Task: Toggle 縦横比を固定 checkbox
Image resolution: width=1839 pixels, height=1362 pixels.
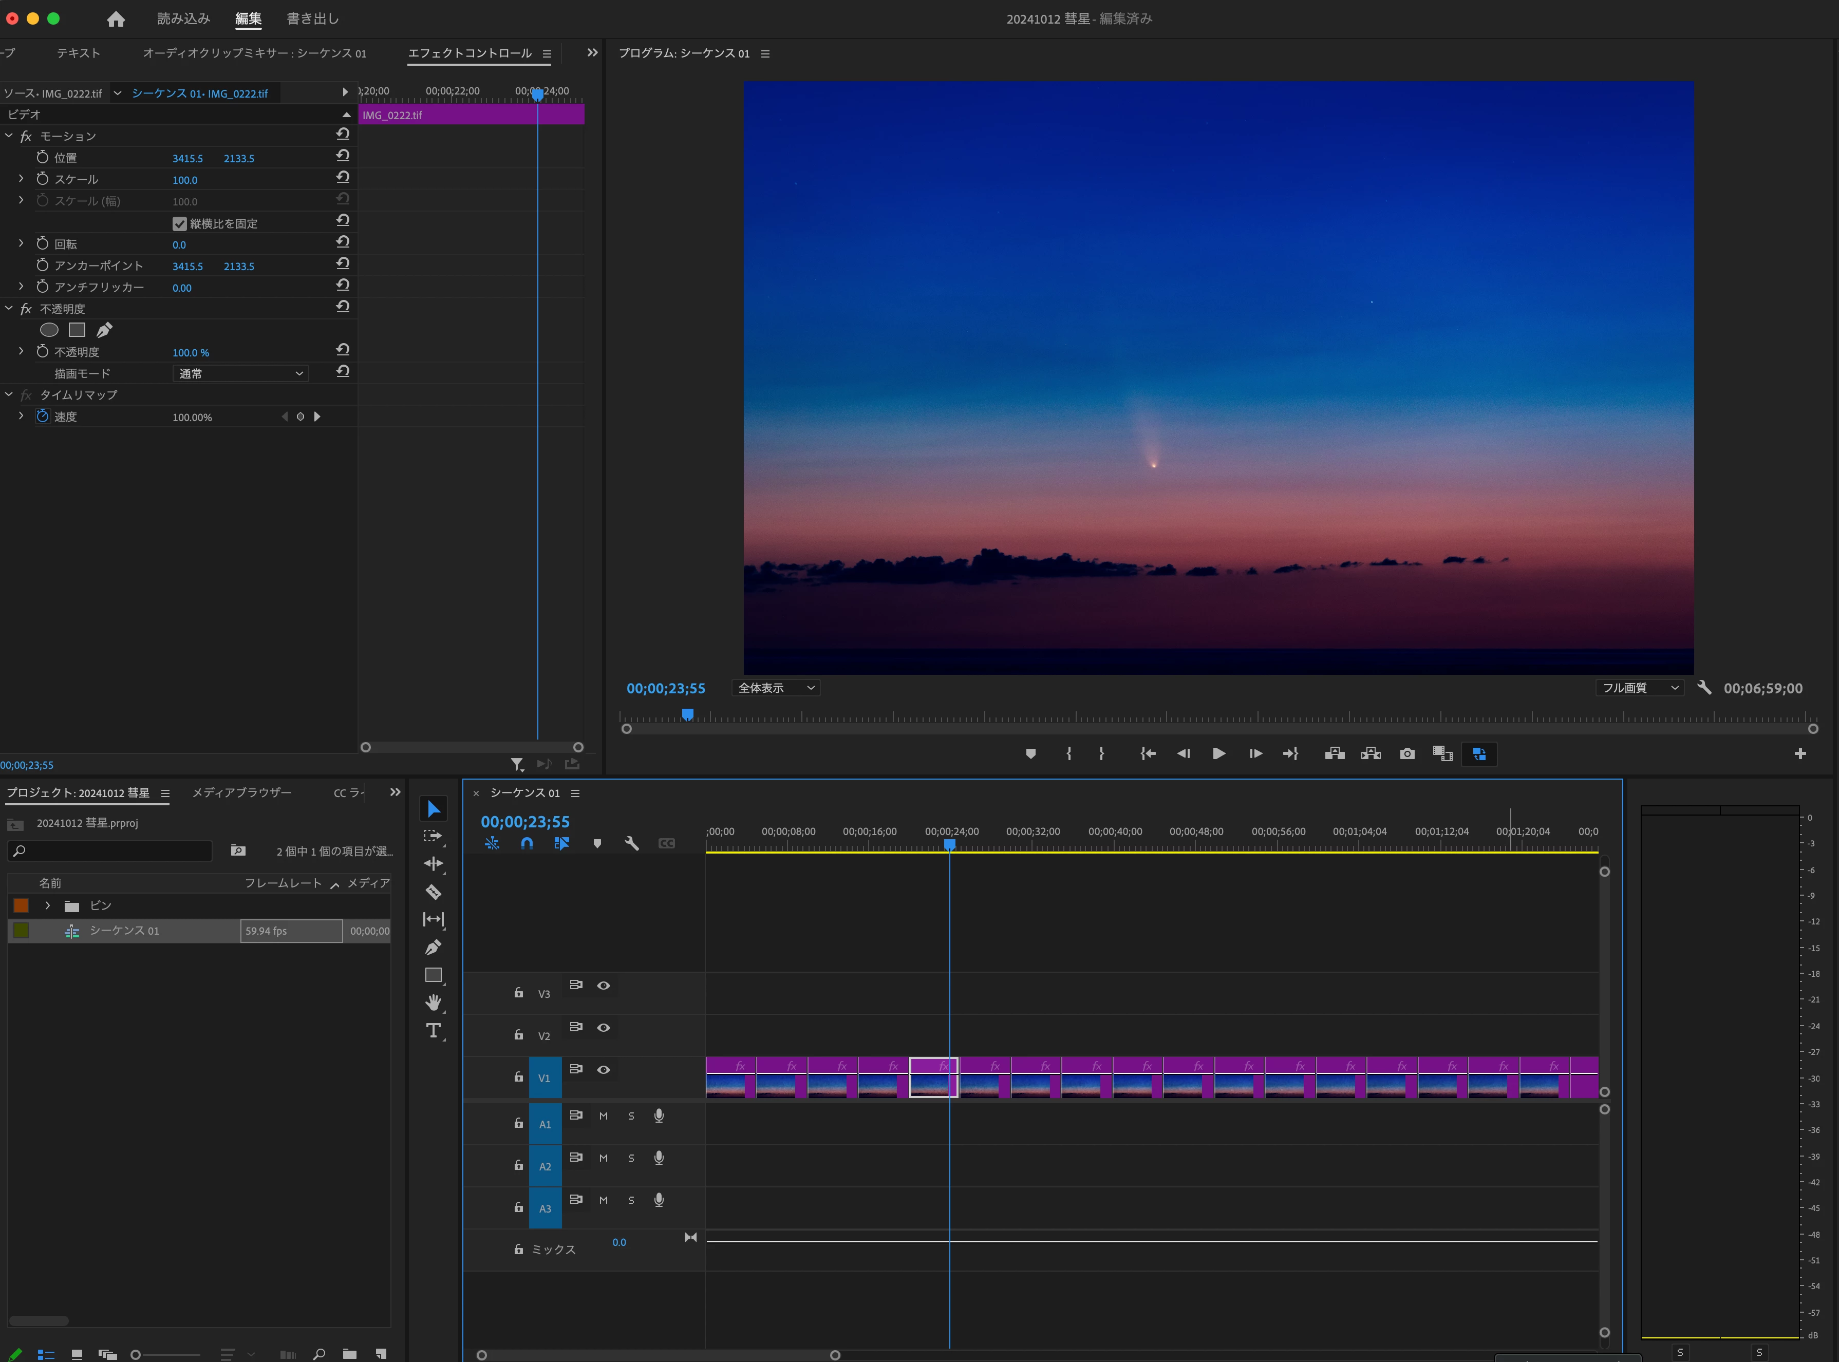Action: tap(179, 223)
